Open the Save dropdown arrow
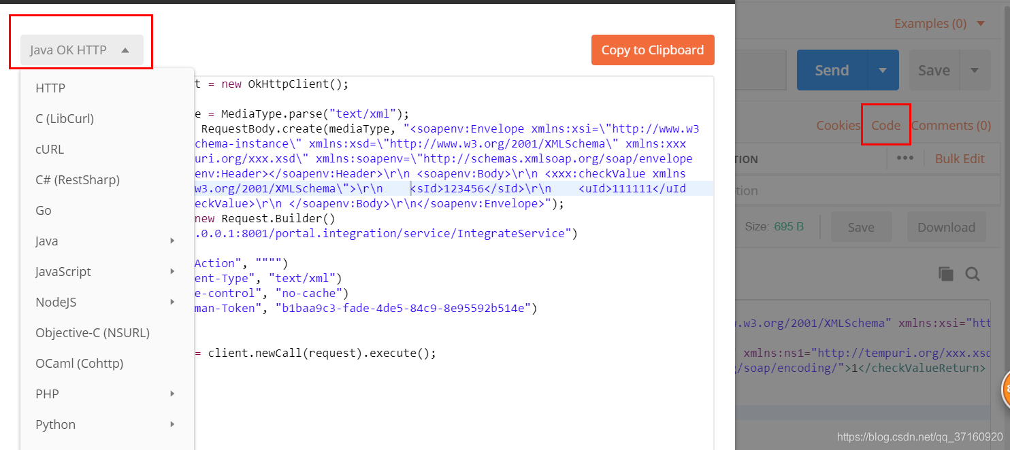The width and height of the screenshot is (1010, 450). click(x=975, y=70)
